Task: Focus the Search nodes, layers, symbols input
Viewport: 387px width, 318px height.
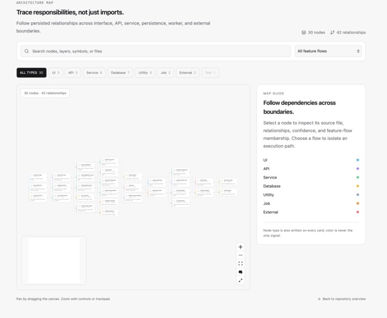Action: click(x=156, y=51)
